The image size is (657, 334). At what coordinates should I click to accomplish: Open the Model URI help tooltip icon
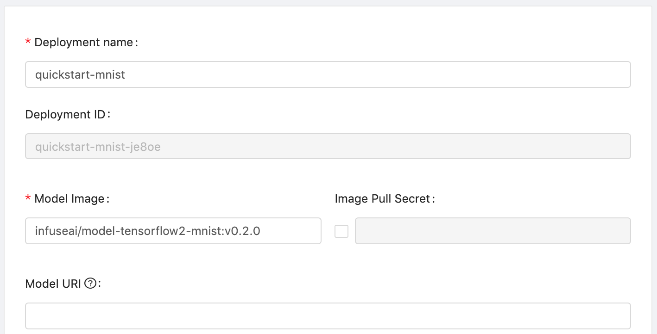coord(90,284)
